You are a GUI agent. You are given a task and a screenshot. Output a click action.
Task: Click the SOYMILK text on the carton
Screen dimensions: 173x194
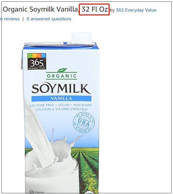pos(61,88)
